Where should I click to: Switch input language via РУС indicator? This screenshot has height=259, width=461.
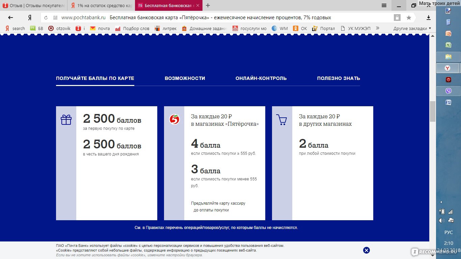(449, 233)
